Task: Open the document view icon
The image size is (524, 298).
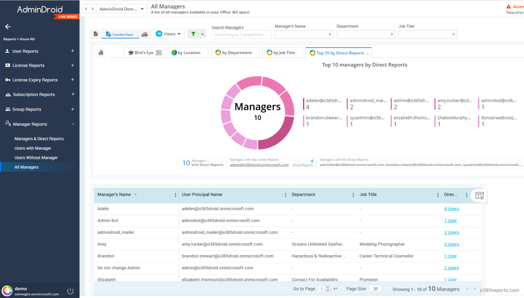Action: pyautogui.click(x=96, y=34)
